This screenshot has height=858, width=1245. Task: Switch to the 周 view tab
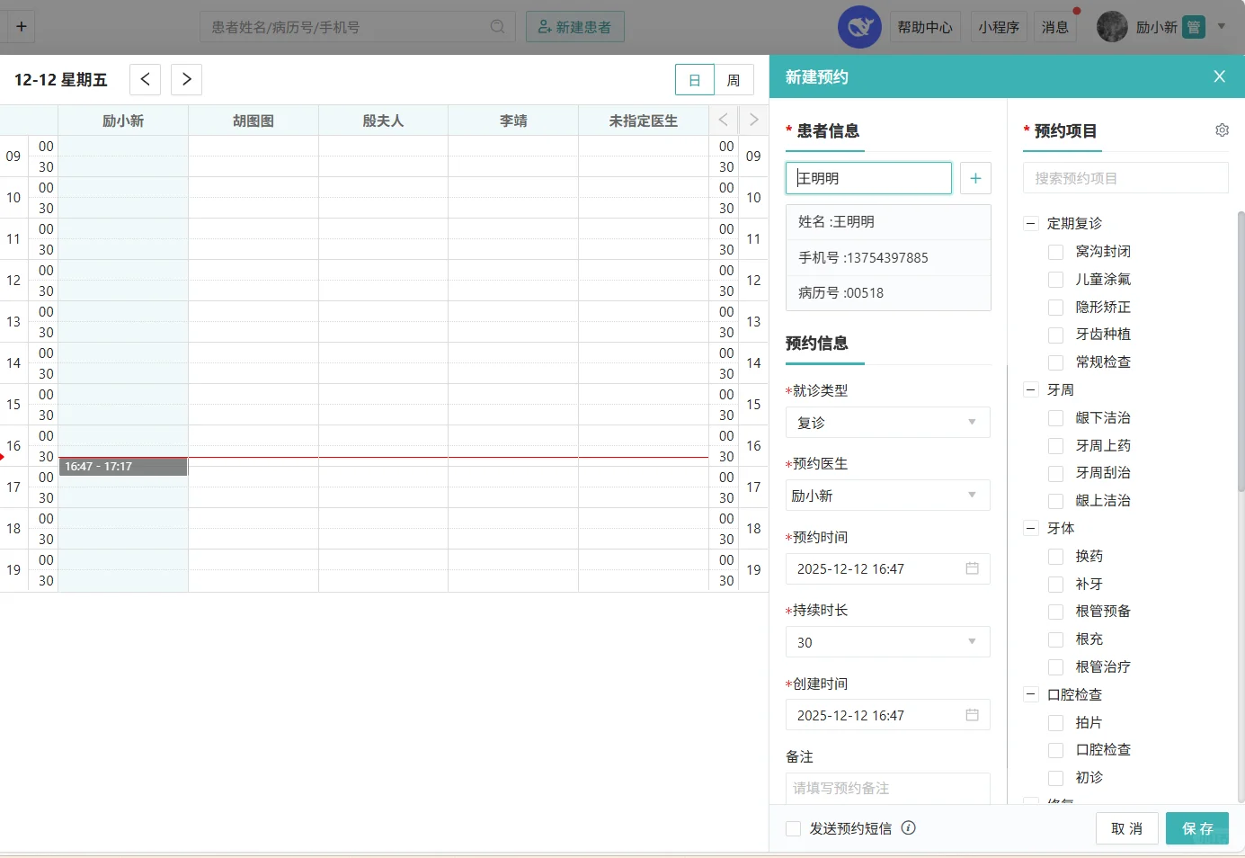[x=734, y=79]
